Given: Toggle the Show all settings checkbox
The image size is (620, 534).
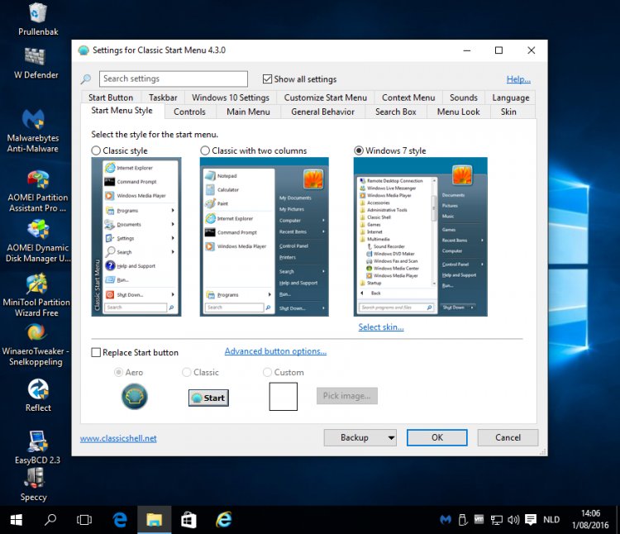Looking at the screenshot, I should coord(267,79).
